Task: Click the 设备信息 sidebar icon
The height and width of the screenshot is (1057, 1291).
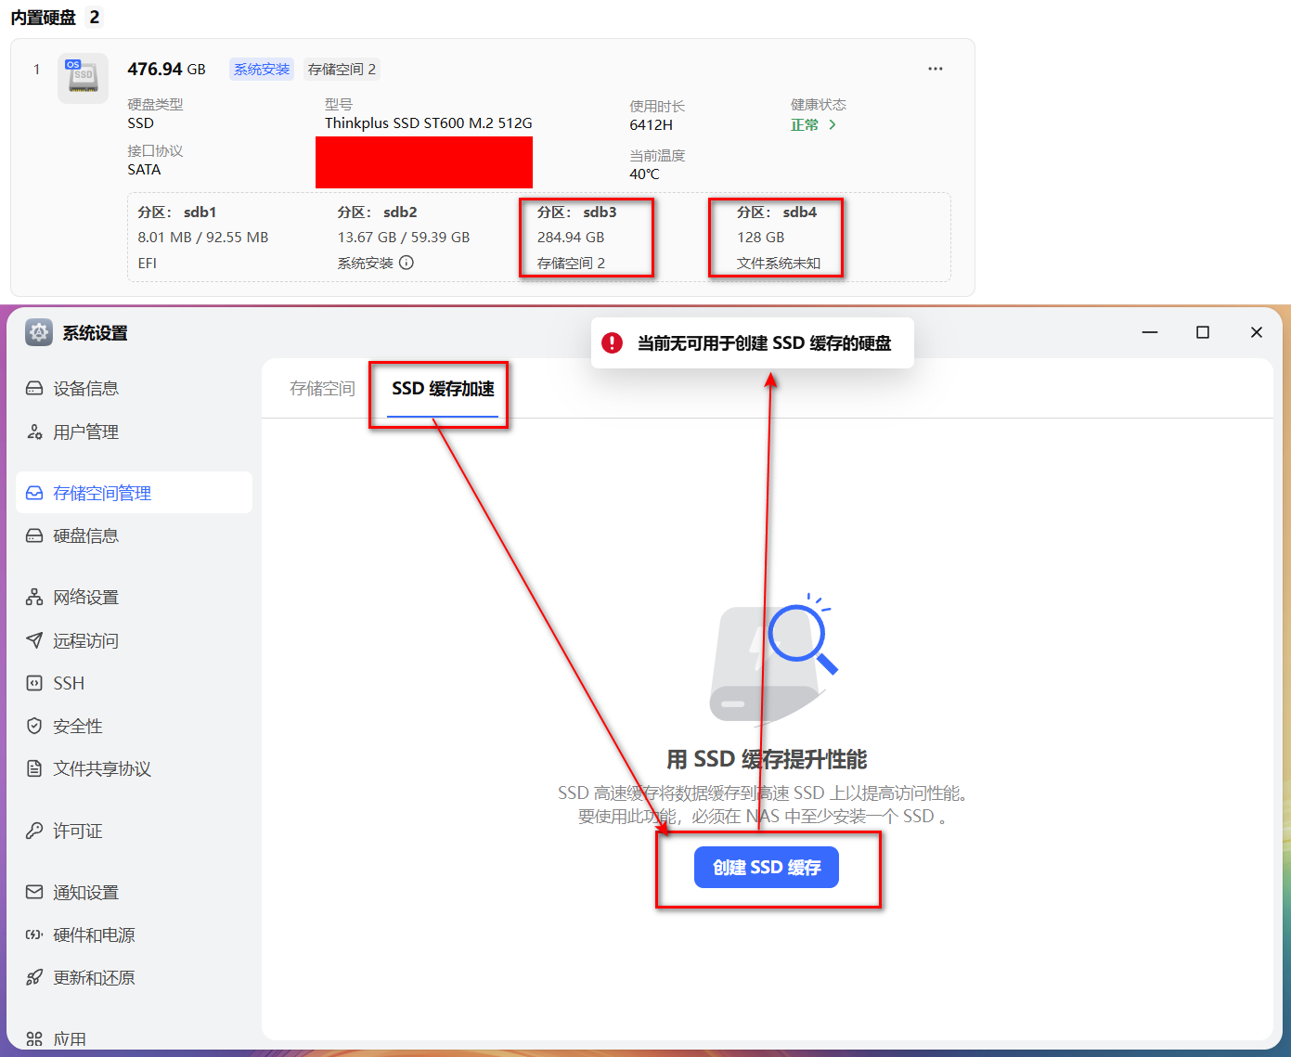Action: click(x=34, y=388)
